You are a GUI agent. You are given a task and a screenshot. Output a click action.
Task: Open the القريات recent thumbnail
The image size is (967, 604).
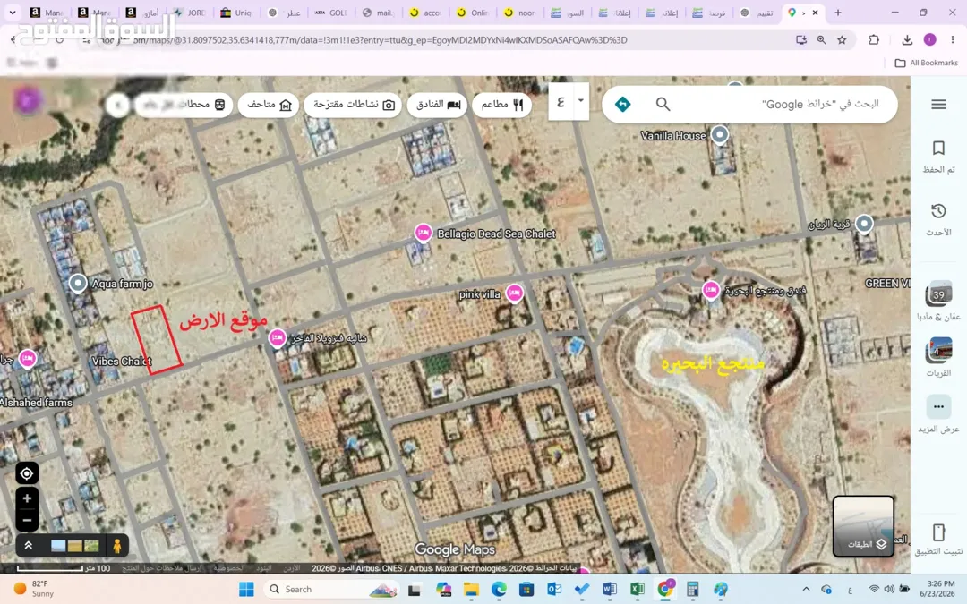coord(938,350)
